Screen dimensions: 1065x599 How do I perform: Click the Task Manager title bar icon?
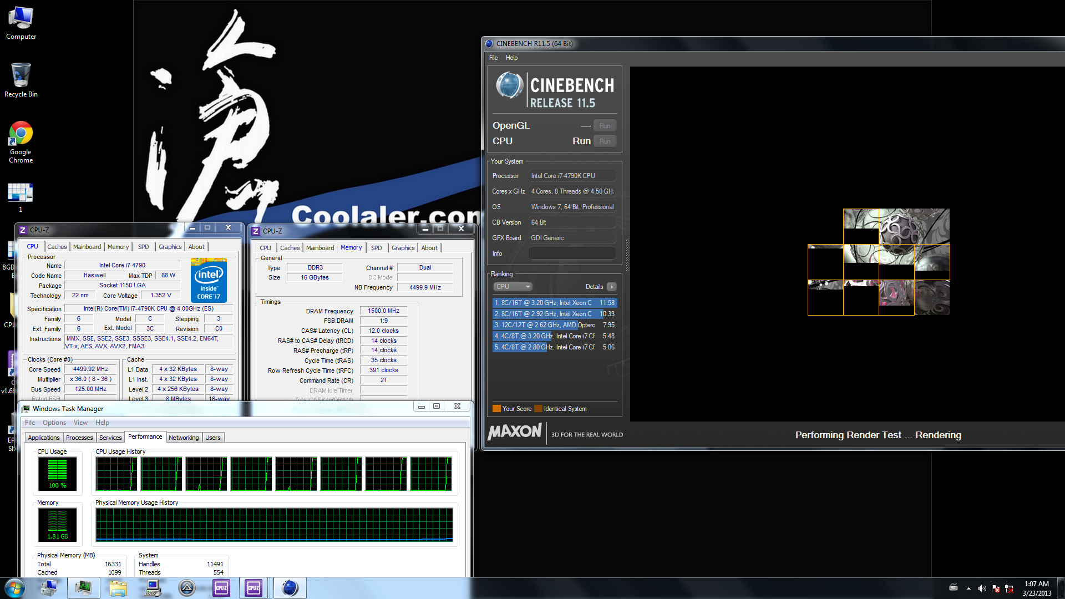click(26, 409)
